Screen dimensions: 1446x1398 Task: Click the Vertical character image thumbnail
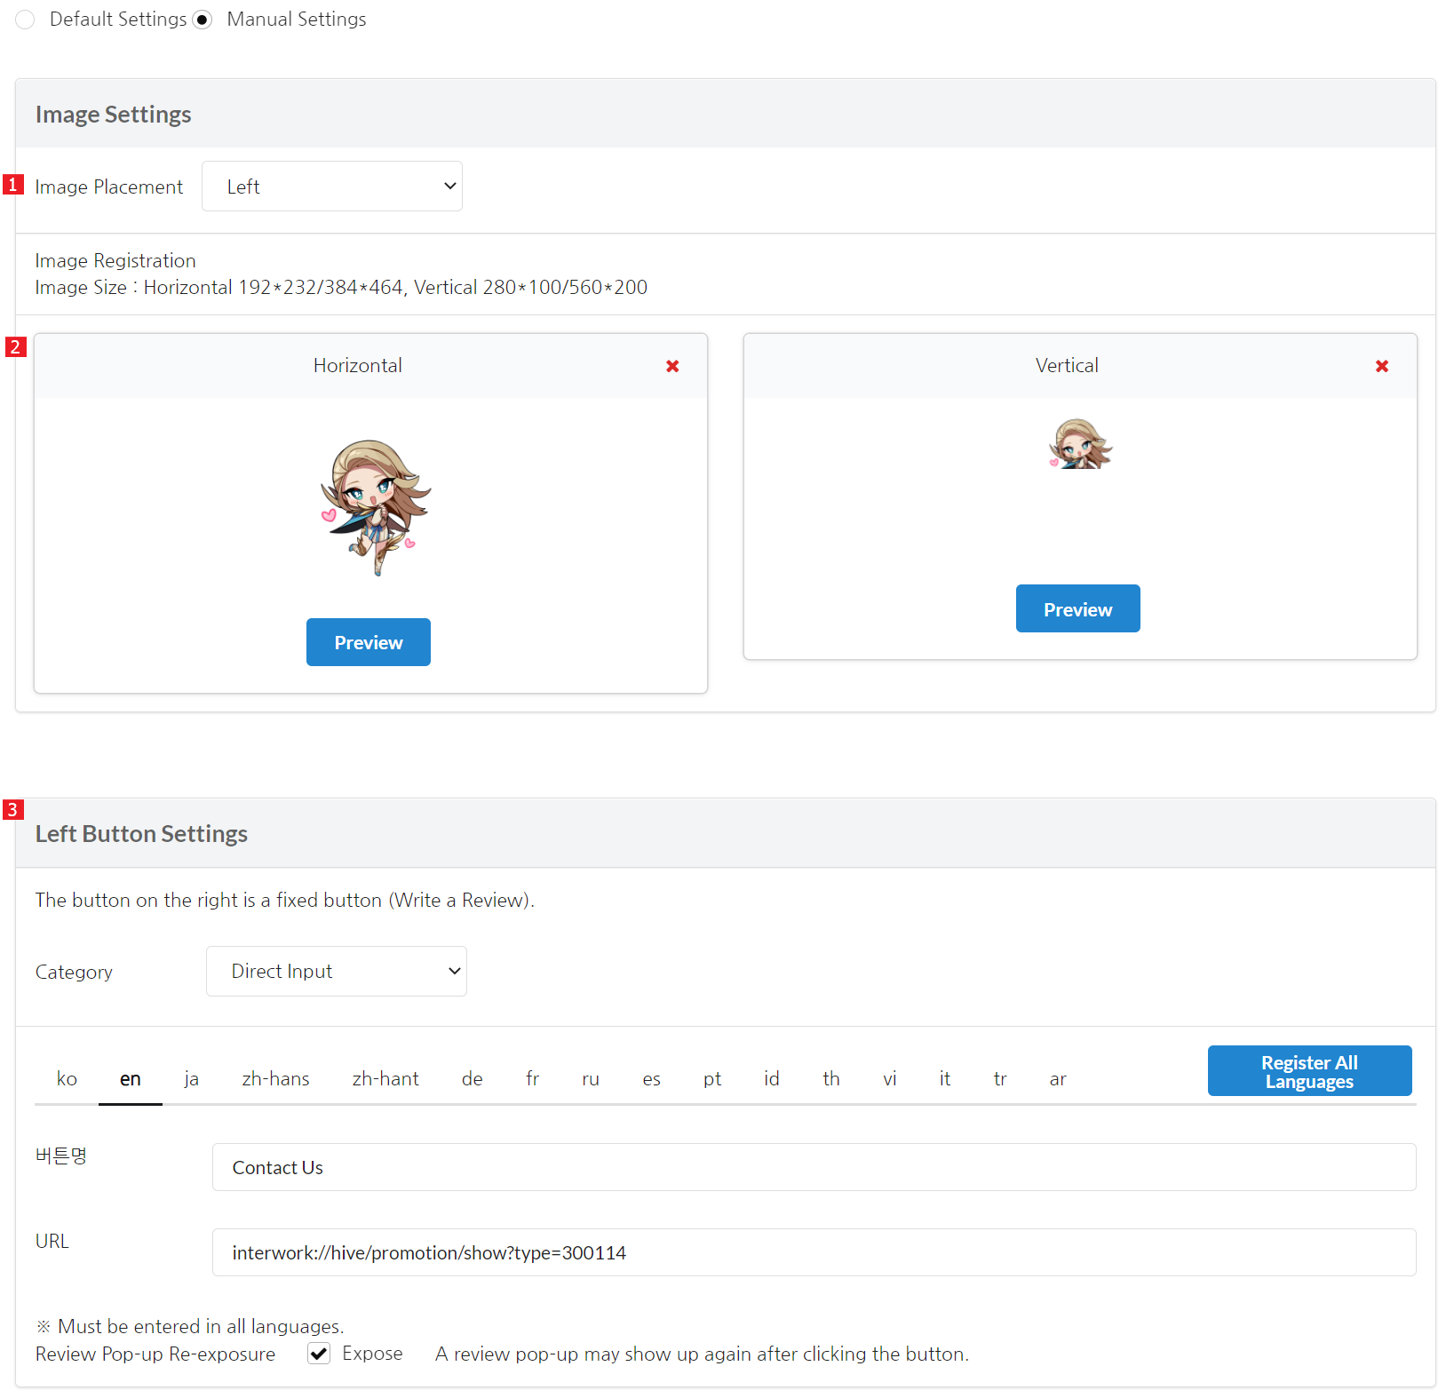[x=1080, y=443]
